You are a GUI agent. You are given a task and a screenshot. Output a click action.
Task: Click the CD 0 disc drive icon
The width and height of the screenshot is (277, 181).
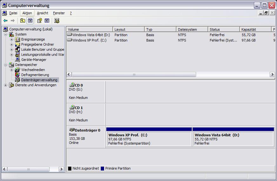[x=72, y=85]
